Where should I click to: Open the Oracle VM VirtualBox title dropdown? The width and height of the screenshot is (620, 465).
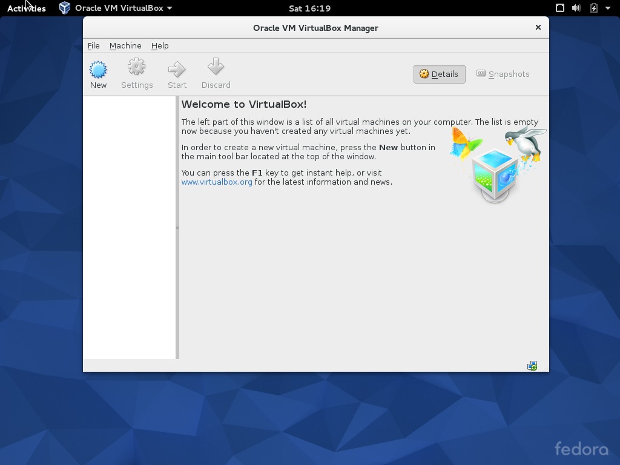[119, 8]
